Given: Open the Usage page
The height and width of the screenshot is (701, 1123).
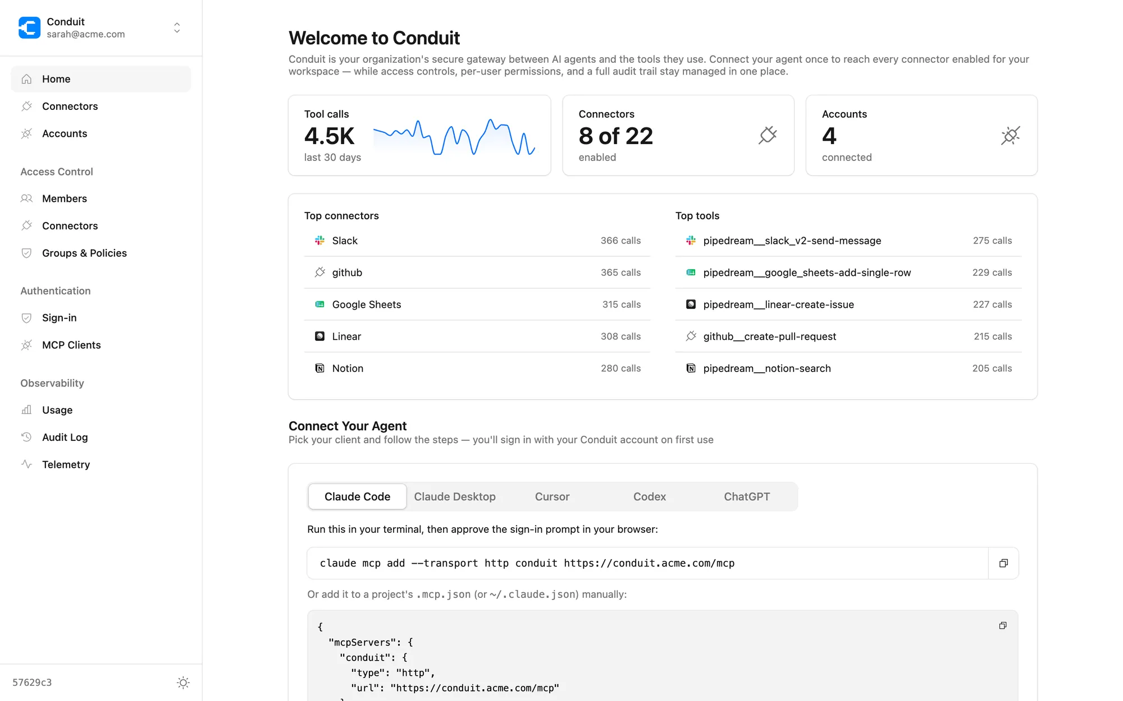Looking at the screenshot, I should click(101, 410).
